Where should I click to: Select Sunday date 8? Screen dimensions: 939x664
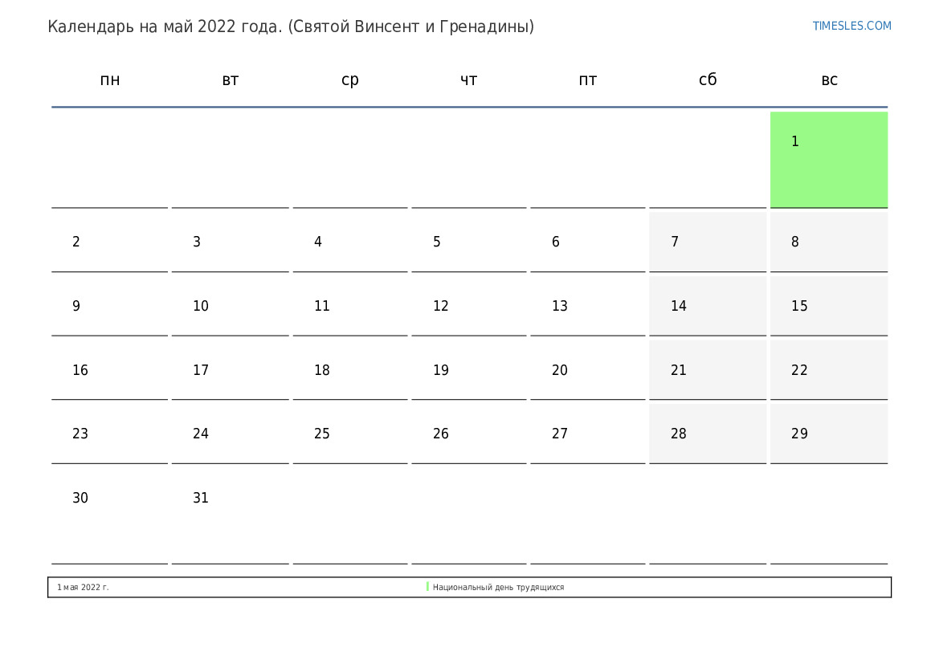(x=829, y=242)
